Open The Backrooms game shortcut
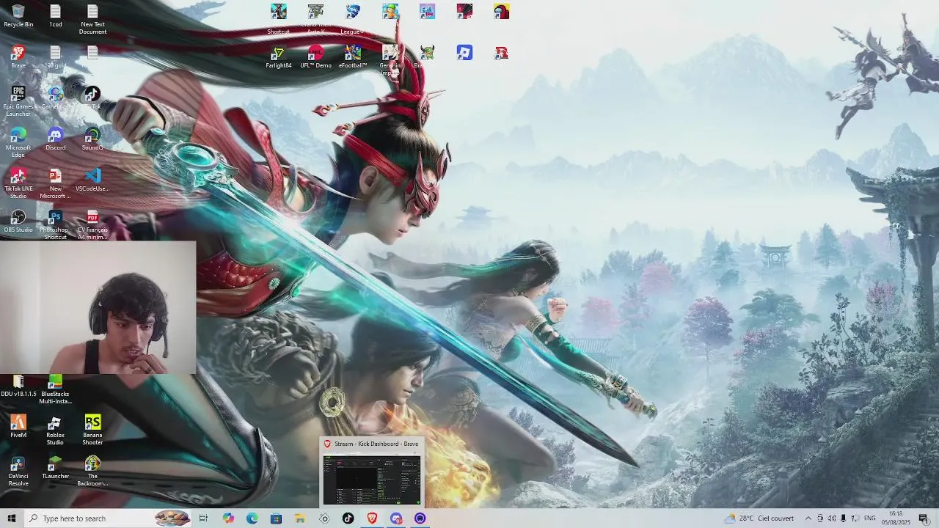The height and width of the screenshot is (528, 939). coord(92,471)
